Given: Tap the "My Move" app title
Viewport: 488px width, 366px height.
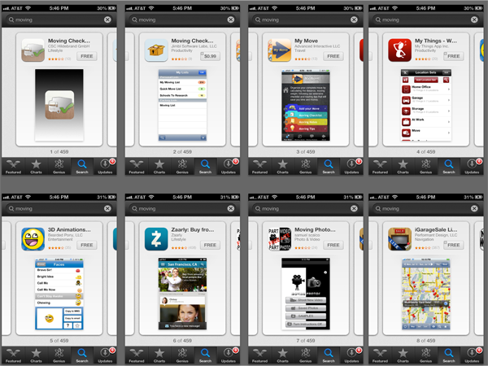Looking at the screenshot, I should pos(306,41).
